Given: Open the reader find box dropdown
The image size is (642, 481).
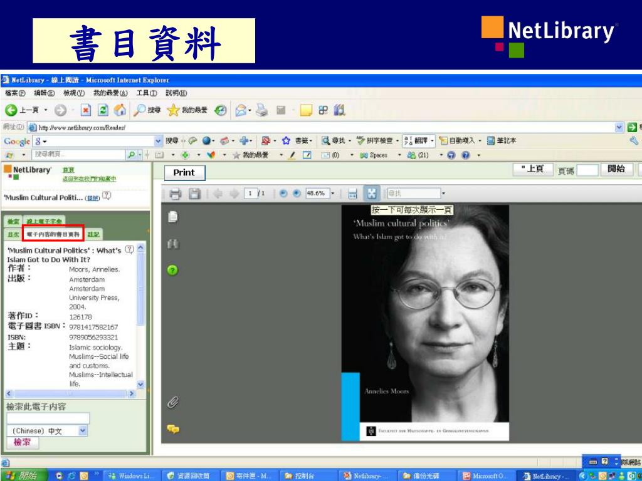Looking at the screenshot, I should (x=443, y=194).
